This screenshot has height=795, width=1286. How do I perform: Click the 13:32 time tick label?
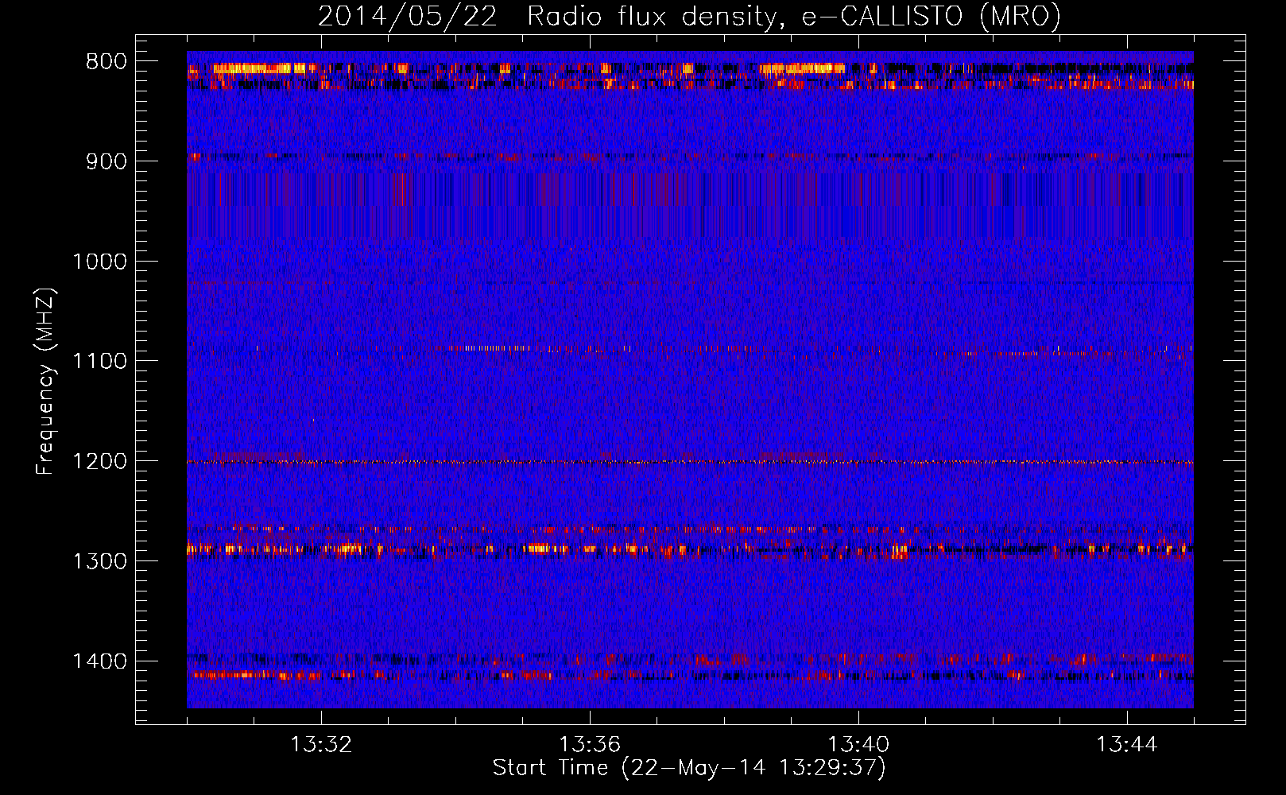coord(321,745)
